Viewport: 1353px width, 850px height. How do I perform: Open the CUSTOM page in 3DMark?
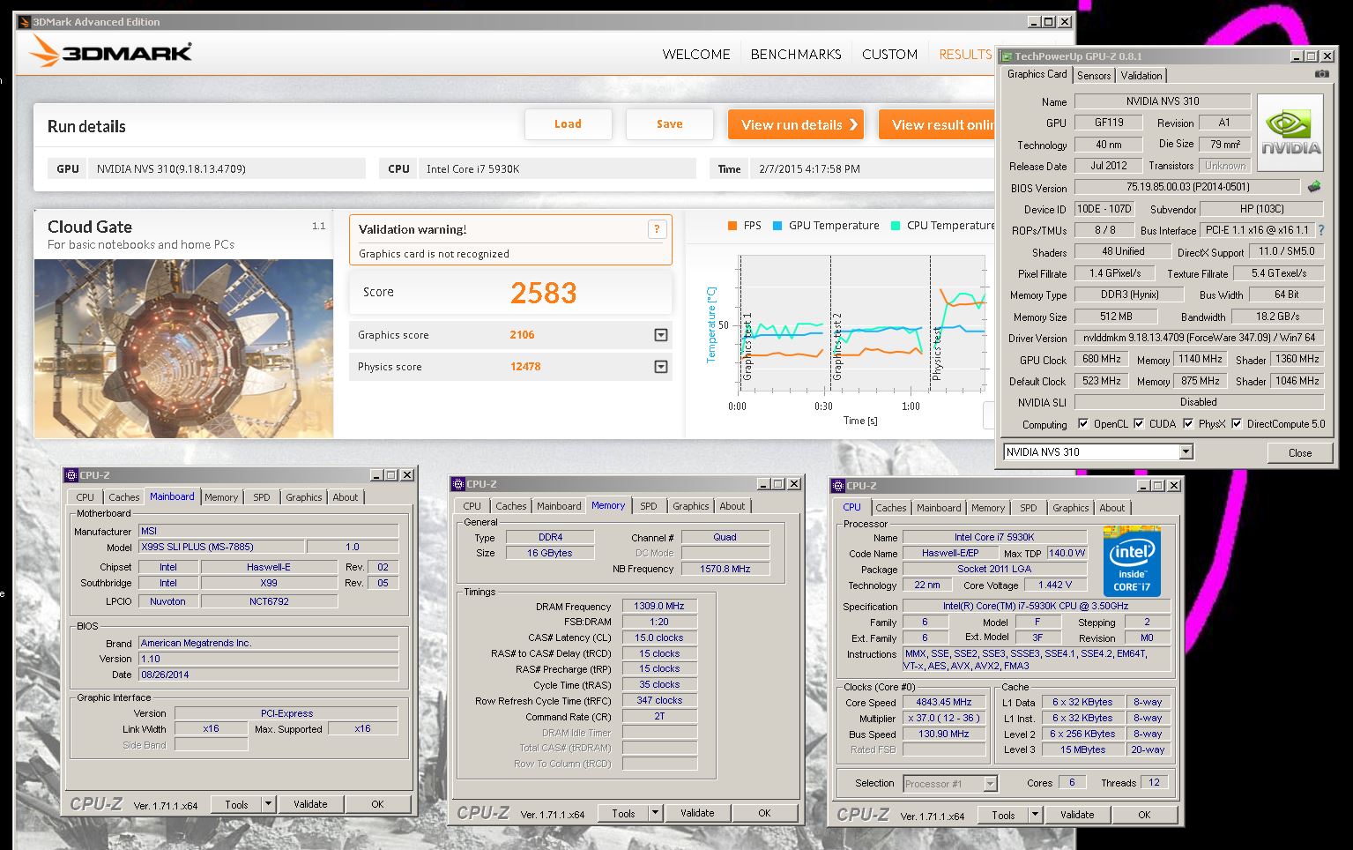[x=889, y=54]
